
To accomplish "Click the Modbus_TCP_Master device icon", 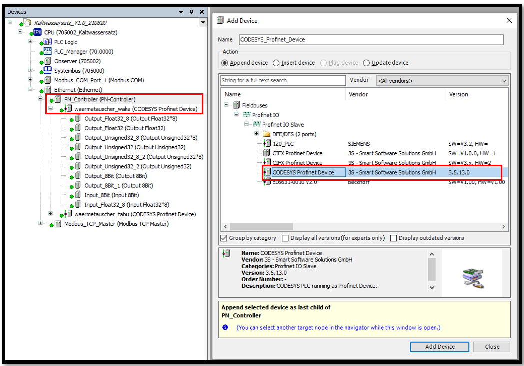I will [x=58, y=224].
